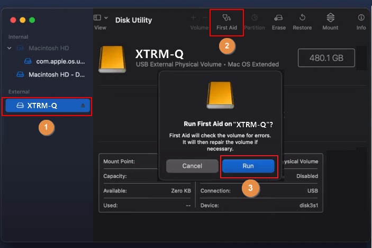Eject the XTRM-Q external drive
This screenshot has width=372, height=248.
coord(83,106)
